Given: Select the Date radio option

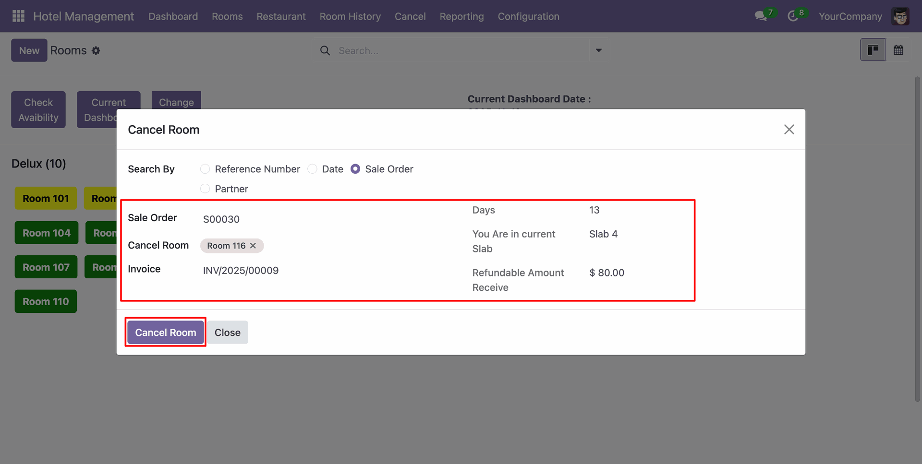Looking at the screenshot, I should (312, 169).
